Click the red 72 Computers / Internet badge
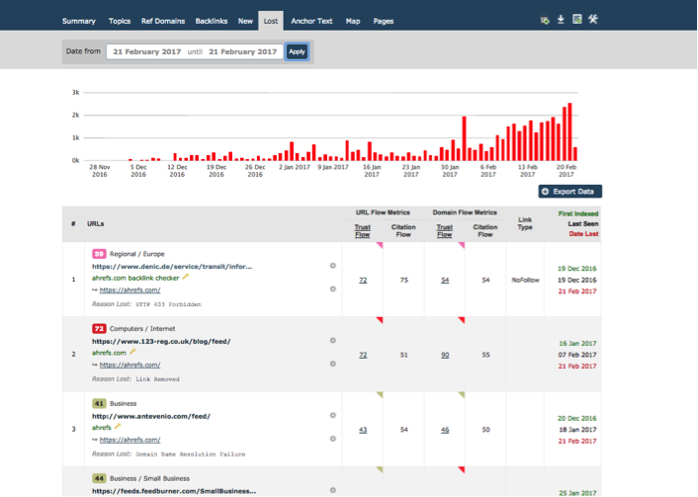Viewport: 698px width, 497px height. [99, 328]
